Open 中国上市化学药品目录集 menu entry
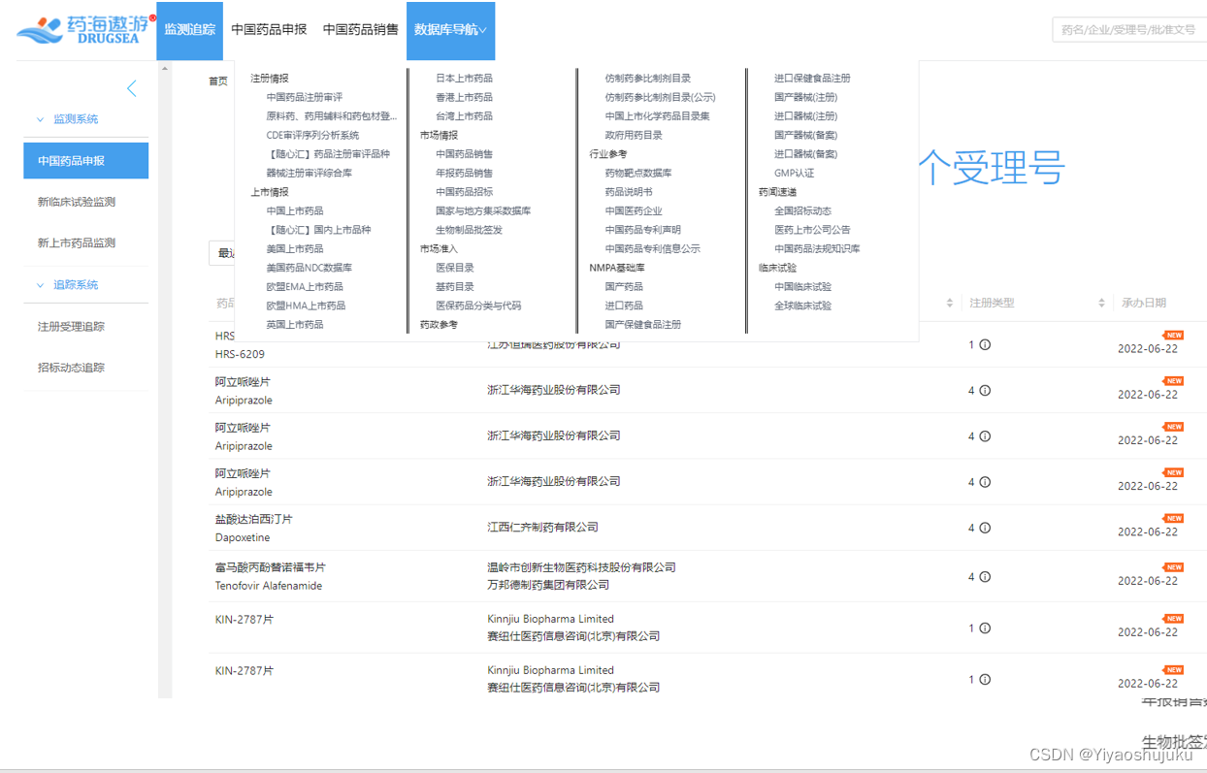Viewport: 1207px width, 773px height. (657, 115)
